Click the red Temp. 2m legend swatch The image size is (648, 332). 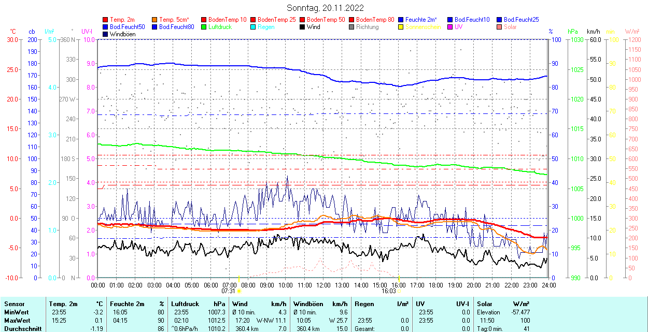[106, 20]
